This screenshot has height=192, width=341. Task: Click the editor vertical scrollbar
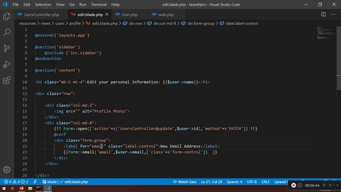[339, 58]
